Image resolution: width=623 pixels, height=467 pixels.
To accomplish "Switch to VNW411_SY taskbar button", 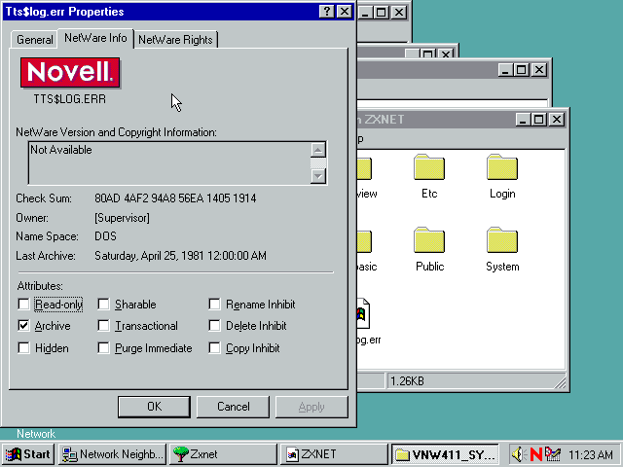I will tap(445, 454).
